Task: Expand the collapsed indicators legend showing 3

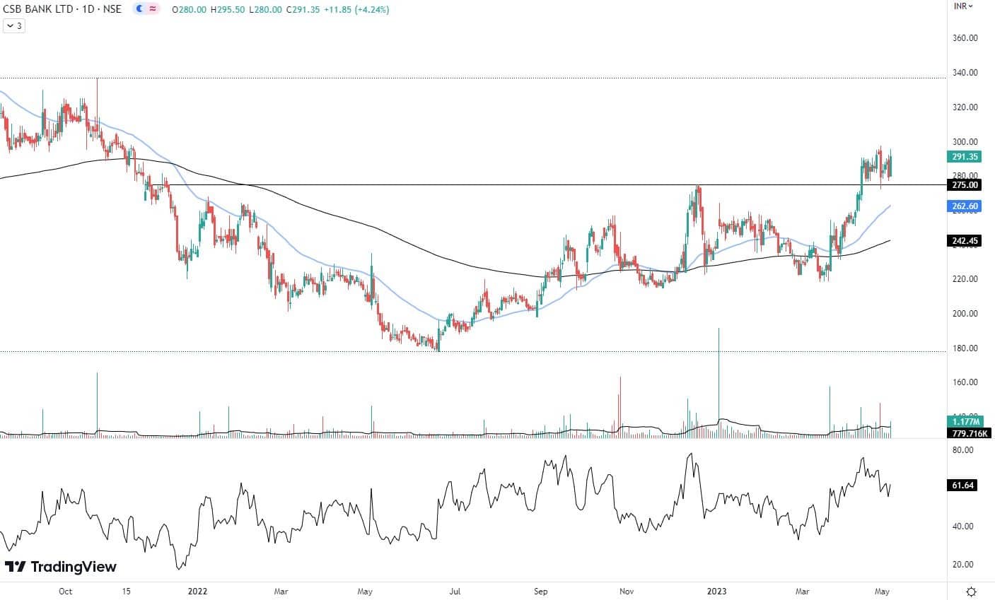Action: tap(13, 26)
